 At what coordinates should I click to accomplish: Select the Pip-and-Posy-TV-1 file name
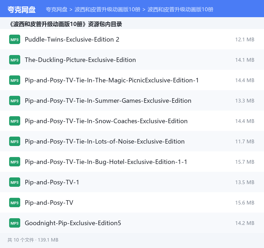pyautogui.click(x=52, y=183)
